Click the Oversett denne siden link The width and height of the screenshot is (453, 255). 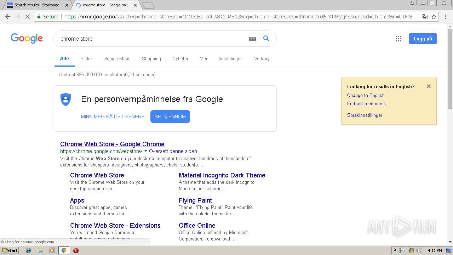(x=173, y=151)
